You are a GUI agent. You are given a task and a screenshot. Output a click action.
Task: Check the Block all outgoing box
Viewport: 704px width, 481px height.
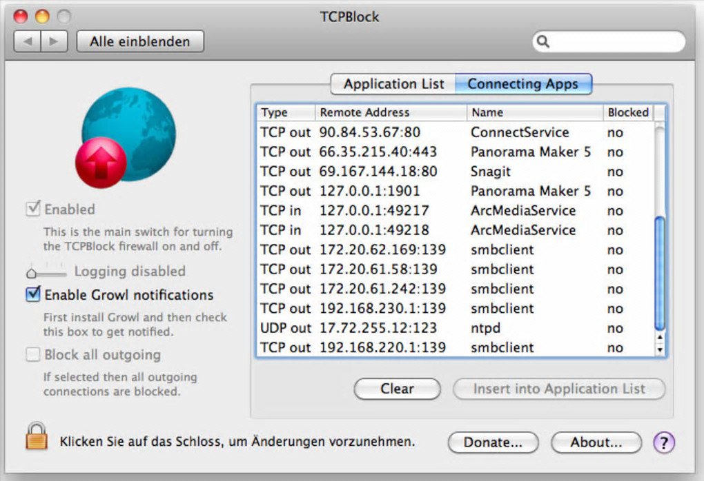32,354
